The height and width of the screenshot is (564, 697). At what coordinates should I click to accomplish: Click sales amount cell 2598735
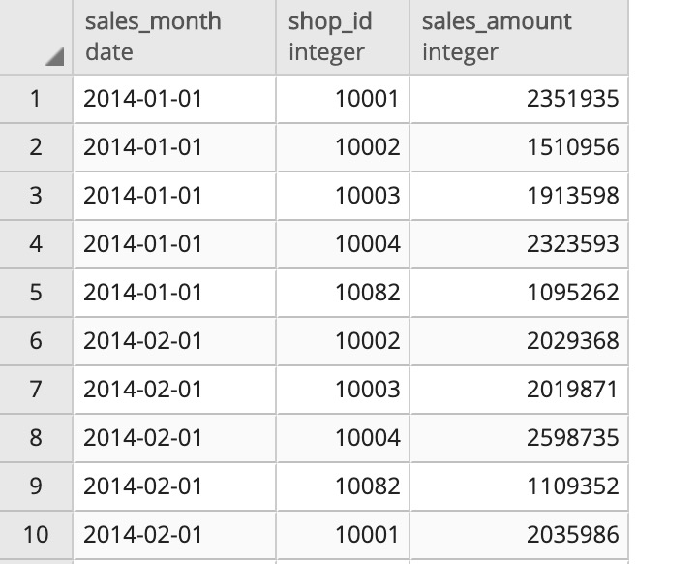(519, 438)
